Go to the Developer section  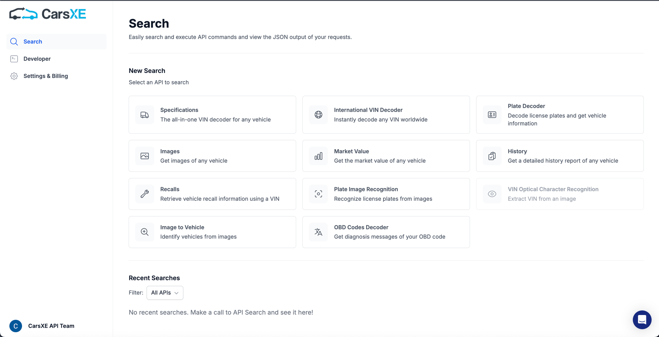[x=37, y=59]
